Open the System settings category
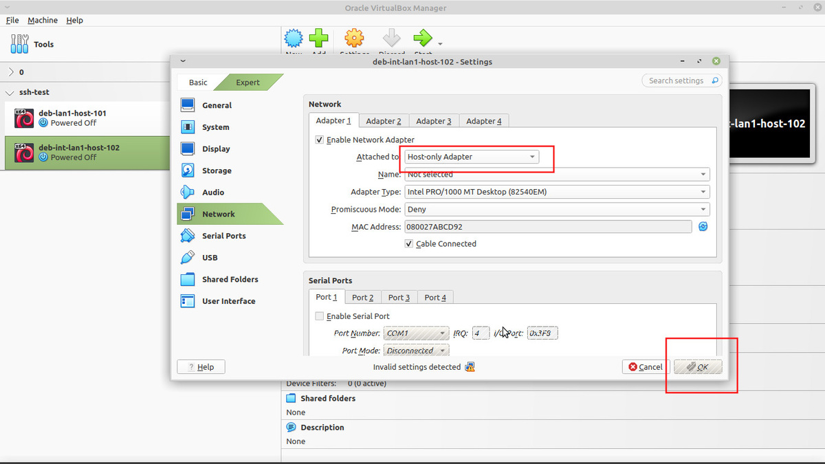 pyautogui.click(x=230, y=127)
